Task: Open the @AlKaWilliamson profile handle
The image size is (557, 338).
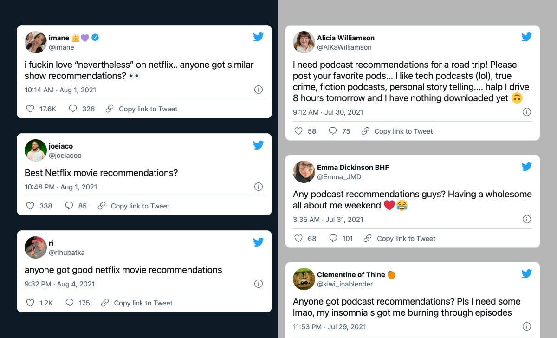Action: pyautogui.click(x=344, y=47)
